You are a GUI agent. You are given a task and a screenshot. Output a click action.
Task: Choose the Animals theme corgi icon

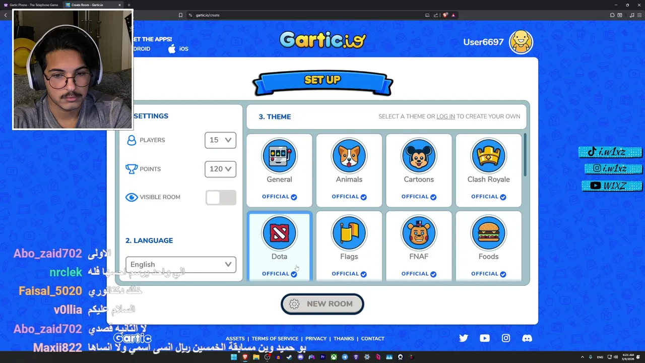coord(349,156)
